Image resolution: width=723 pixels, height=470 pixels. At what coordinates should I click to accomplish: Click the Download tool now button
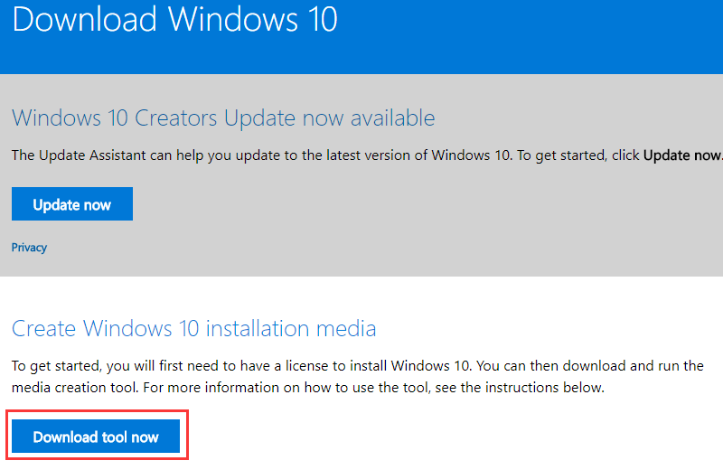coord(96,436)
